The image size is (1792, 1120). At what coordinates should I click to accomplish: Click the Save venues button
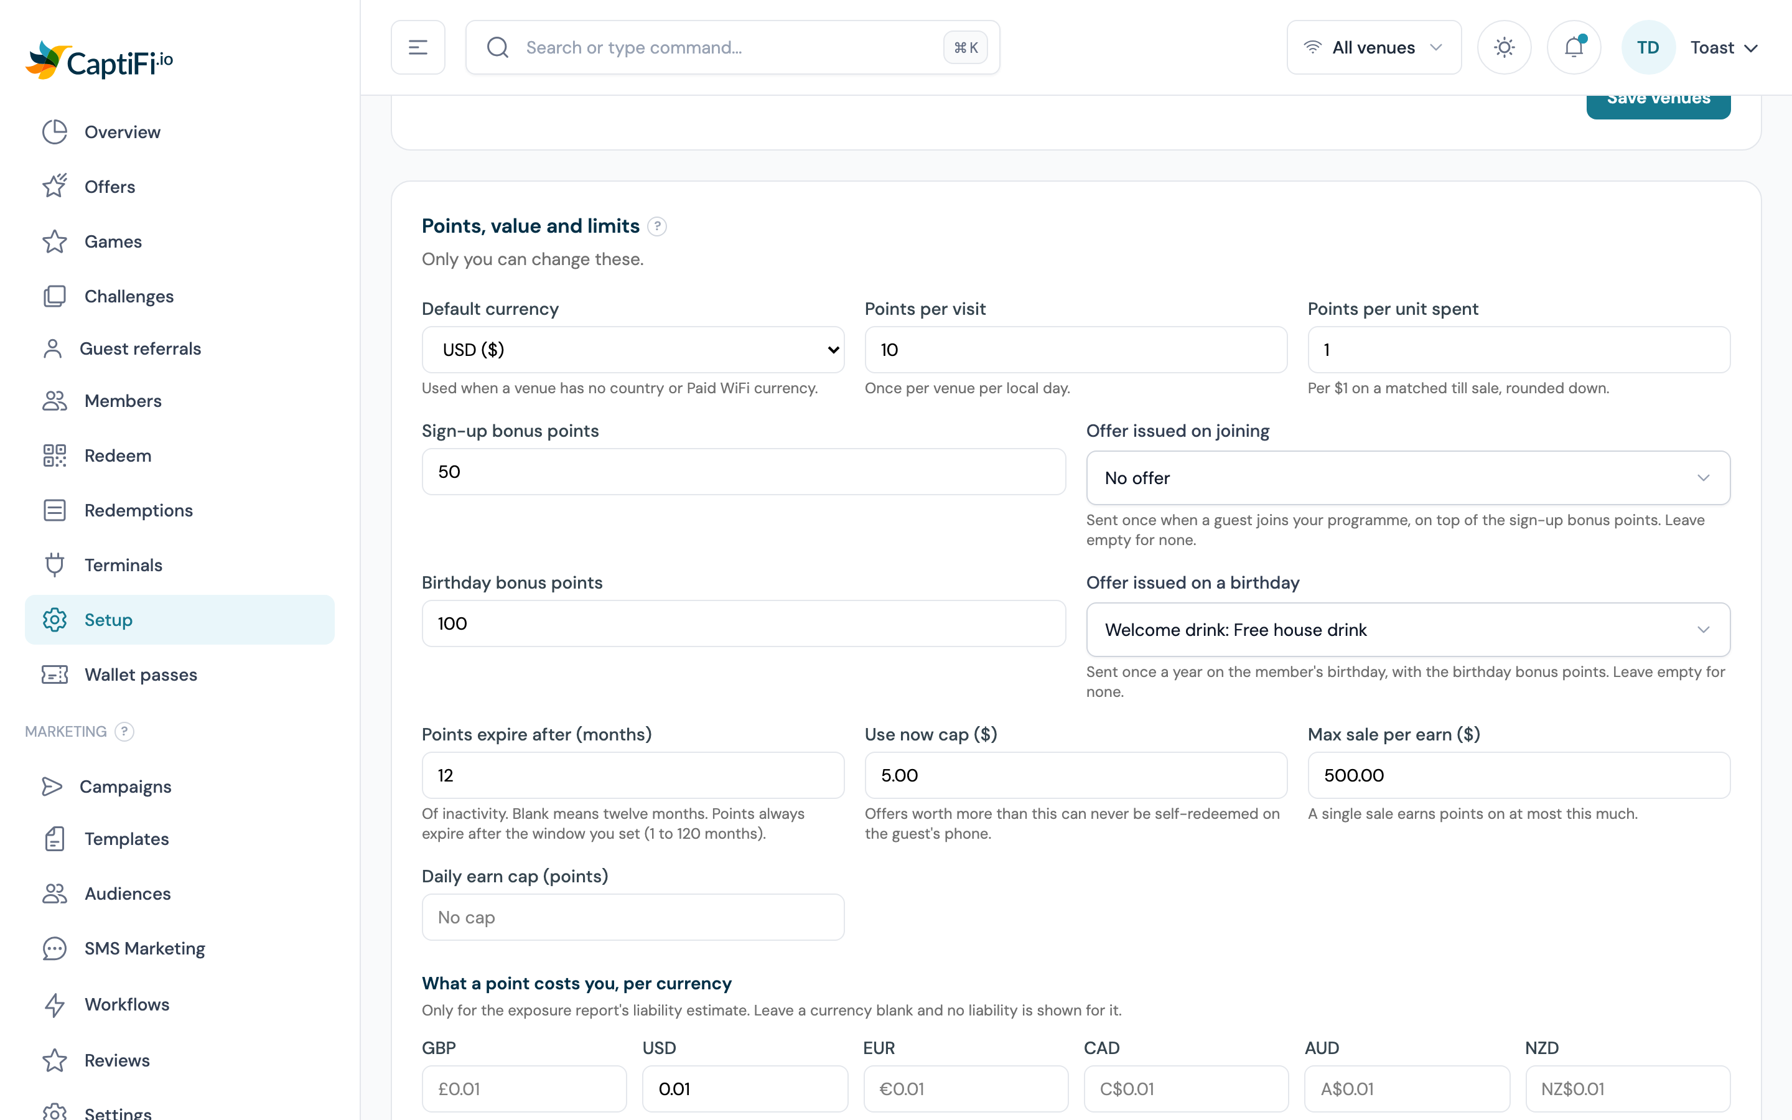click(1658, 106)
